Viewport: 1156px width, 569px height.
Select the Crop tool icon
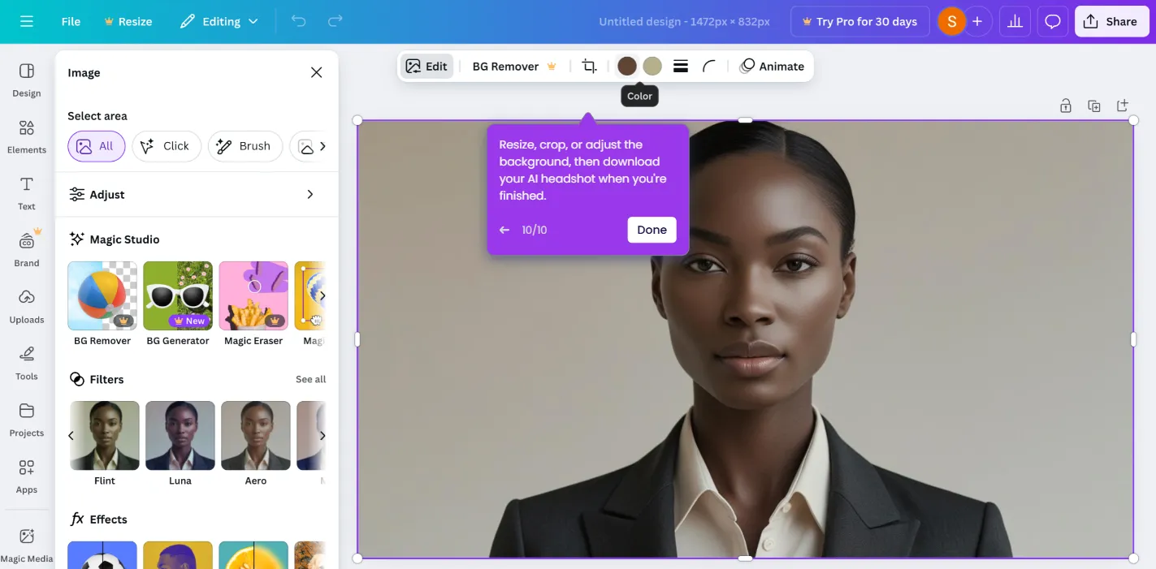[x=589, y=67]
